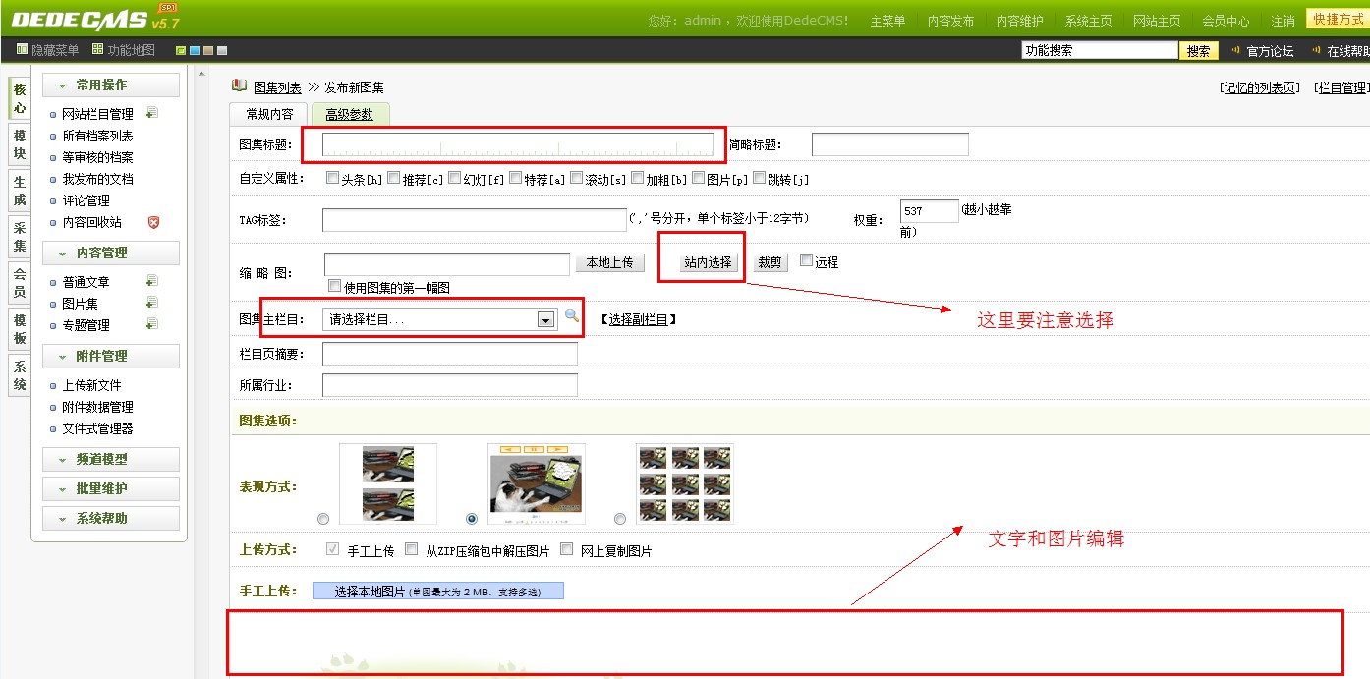
Task: Click add icon beside 网站栏目管理
Action: tap(151, 113)
